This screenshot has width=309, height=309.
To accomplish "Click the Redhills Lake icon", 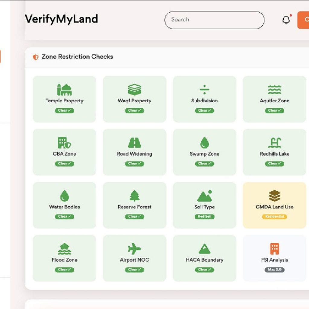I will click(x=274, y=143).
